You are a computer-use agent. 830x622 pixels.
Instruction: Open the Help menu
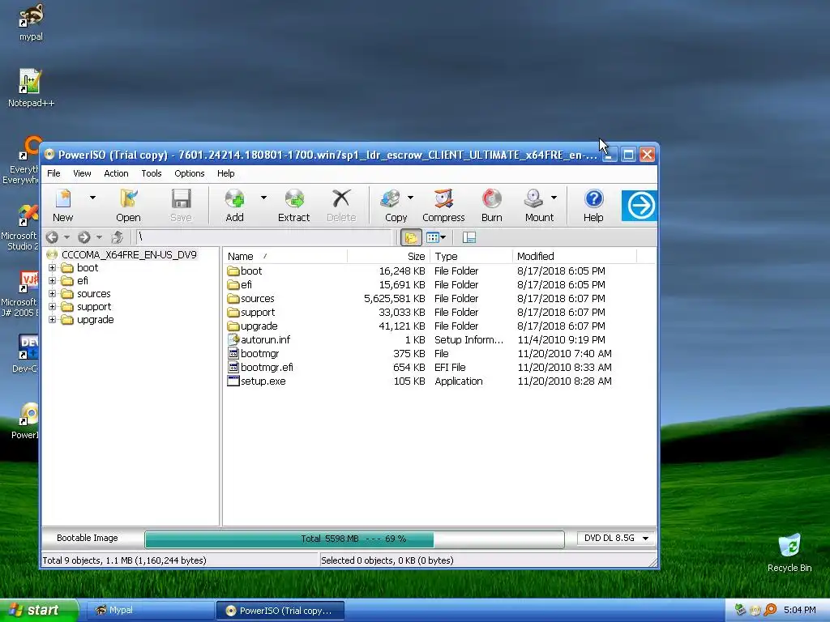(225, 173)
